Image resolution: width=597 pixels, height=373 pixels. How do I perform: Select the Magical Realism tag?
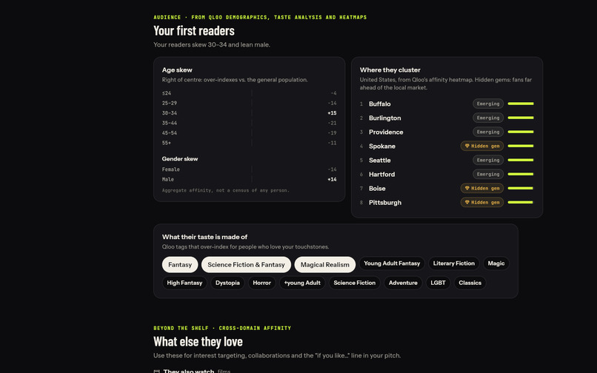pyautogui.click(x=324, y=264)
